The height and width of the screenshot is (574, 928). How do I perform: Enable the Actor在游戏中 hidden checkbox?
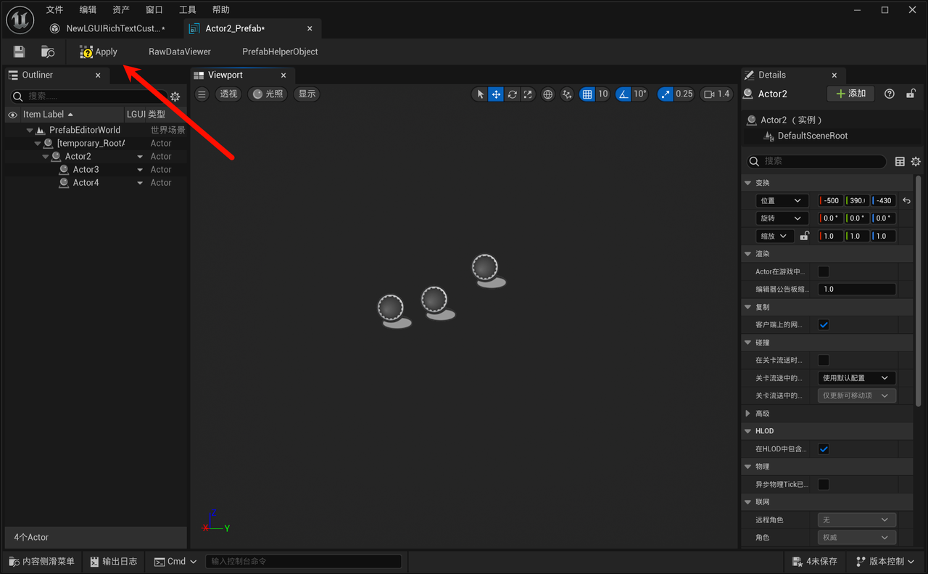[x=824, y=271]
